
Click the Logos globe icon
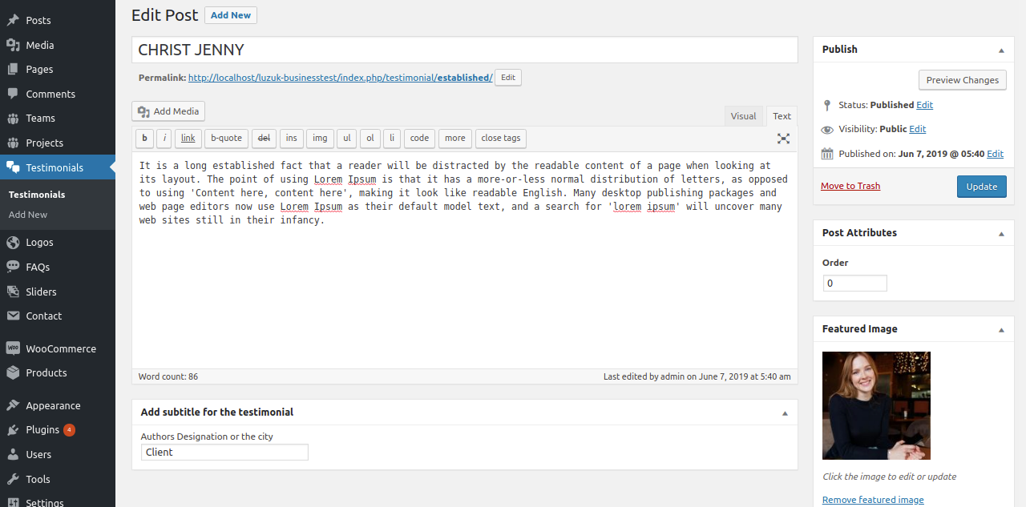coord(13,242)
